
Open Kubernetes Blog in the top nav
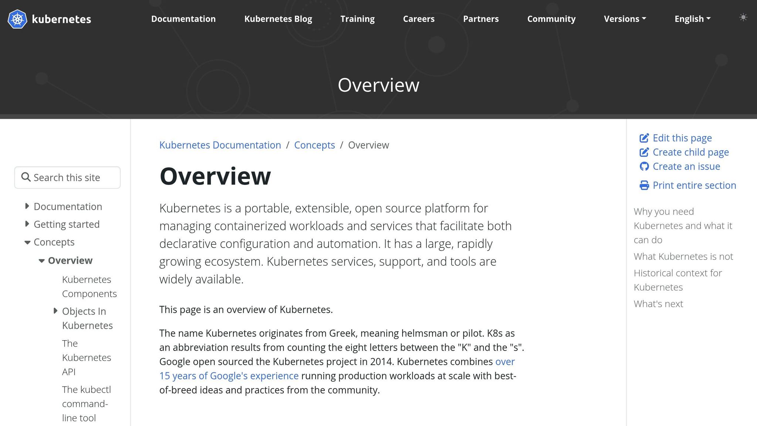click(278, 19)
